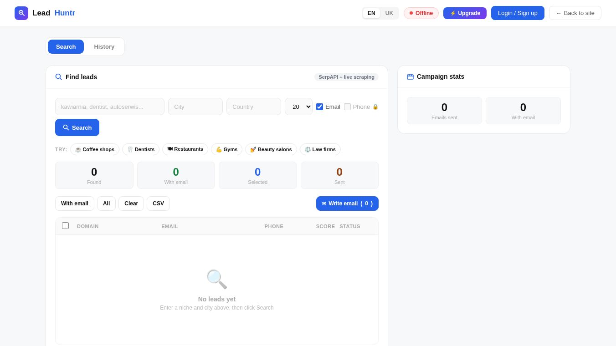Open the results count dropdown showing 20
The width and height of the screenshot is (616, 346).
(x=298, y=107)
